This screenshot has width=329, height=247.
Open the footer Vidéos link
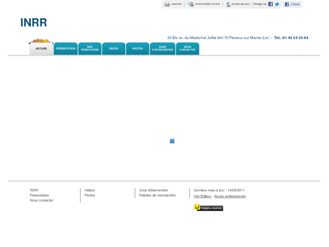tap(90, 190)
